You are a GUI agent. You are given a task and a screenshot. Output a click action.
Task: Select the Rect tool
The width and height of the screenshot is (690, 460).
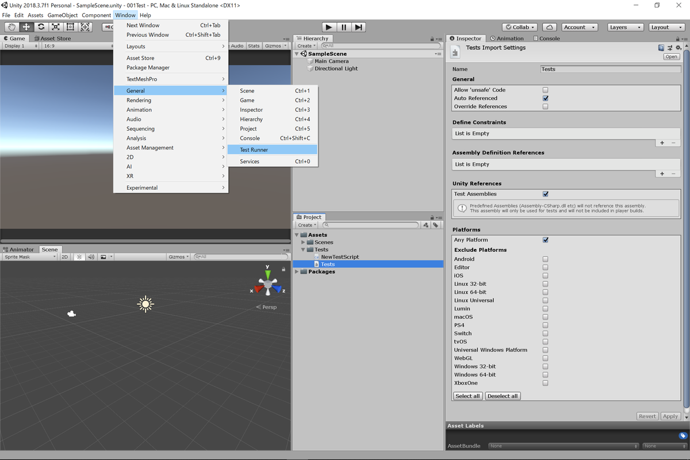(71, 27)
